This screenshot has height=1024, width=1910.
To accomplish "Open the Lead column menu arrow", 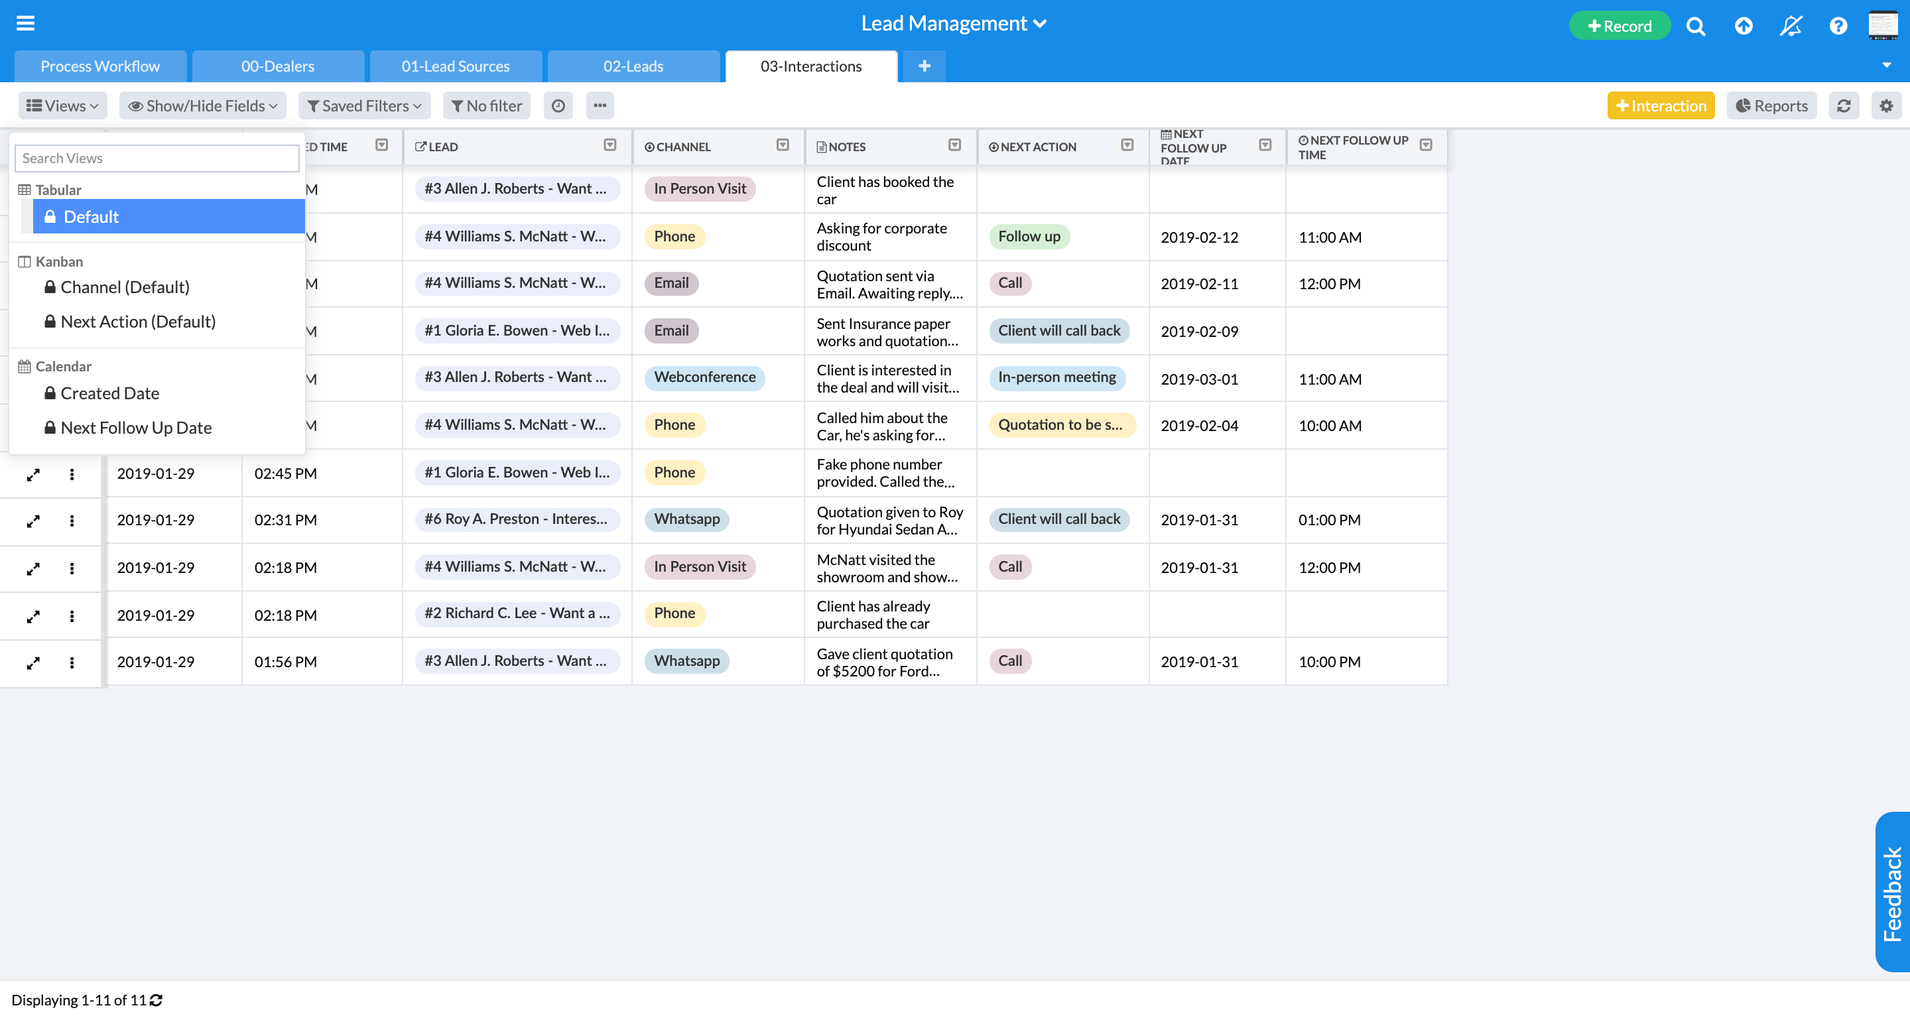I will click(609, 145).
